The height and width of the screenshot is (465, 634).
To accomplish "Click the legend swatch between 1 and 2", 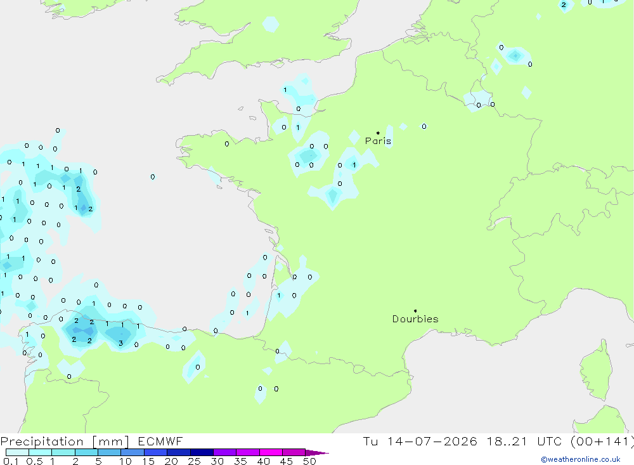I will click(63, 452).
